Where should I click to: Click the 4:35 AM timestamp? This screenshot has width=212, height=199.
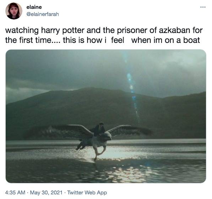(x=15, y=193)
